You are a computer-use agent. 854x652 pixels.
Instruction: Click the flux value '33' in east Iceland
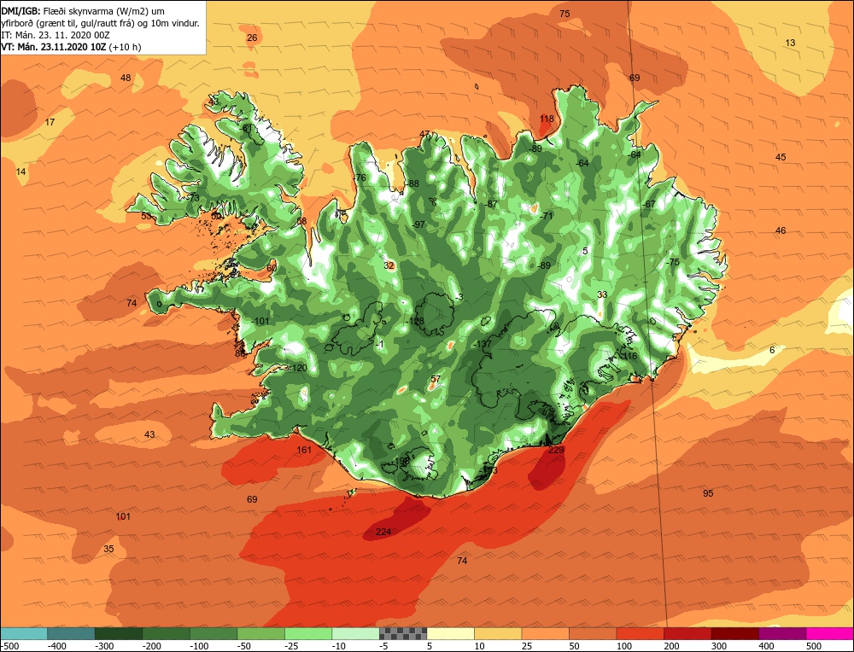[602, 294]
